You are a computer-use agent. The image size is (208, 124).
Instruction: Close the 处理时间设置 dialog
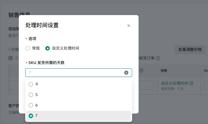pos(129,26)
